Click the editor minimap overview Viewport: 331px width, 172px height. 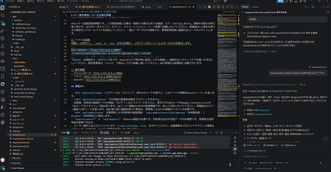coord(228,65)
